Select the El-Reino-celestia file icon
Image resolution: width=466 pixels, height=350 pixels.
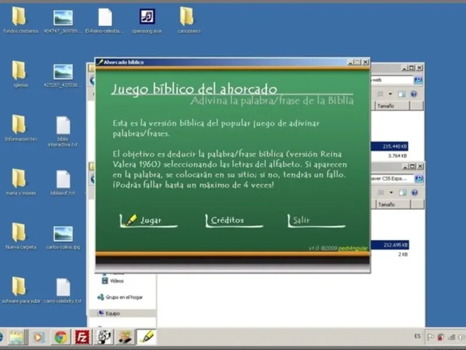click(x=105, y=20)
